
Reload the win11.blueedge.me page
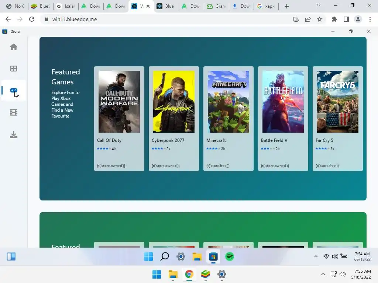click(32, 19)
